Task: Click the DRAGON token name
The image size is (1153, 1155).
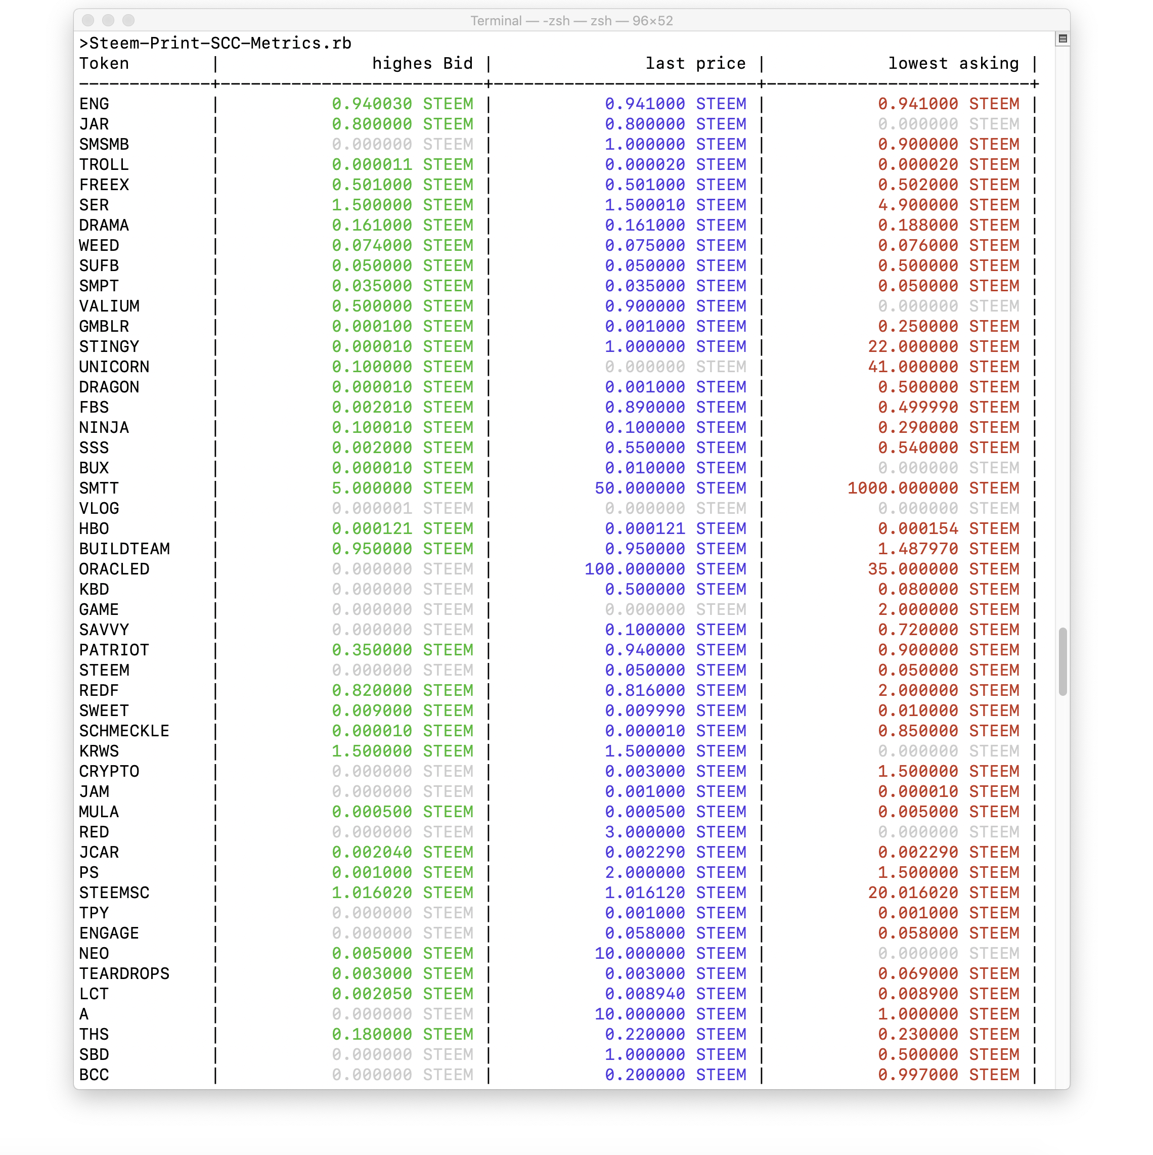Action: (x=109, y=387)
